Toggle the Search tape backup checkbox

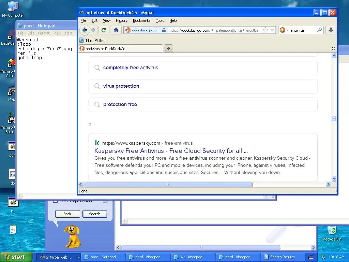click(x=55, y=201)
